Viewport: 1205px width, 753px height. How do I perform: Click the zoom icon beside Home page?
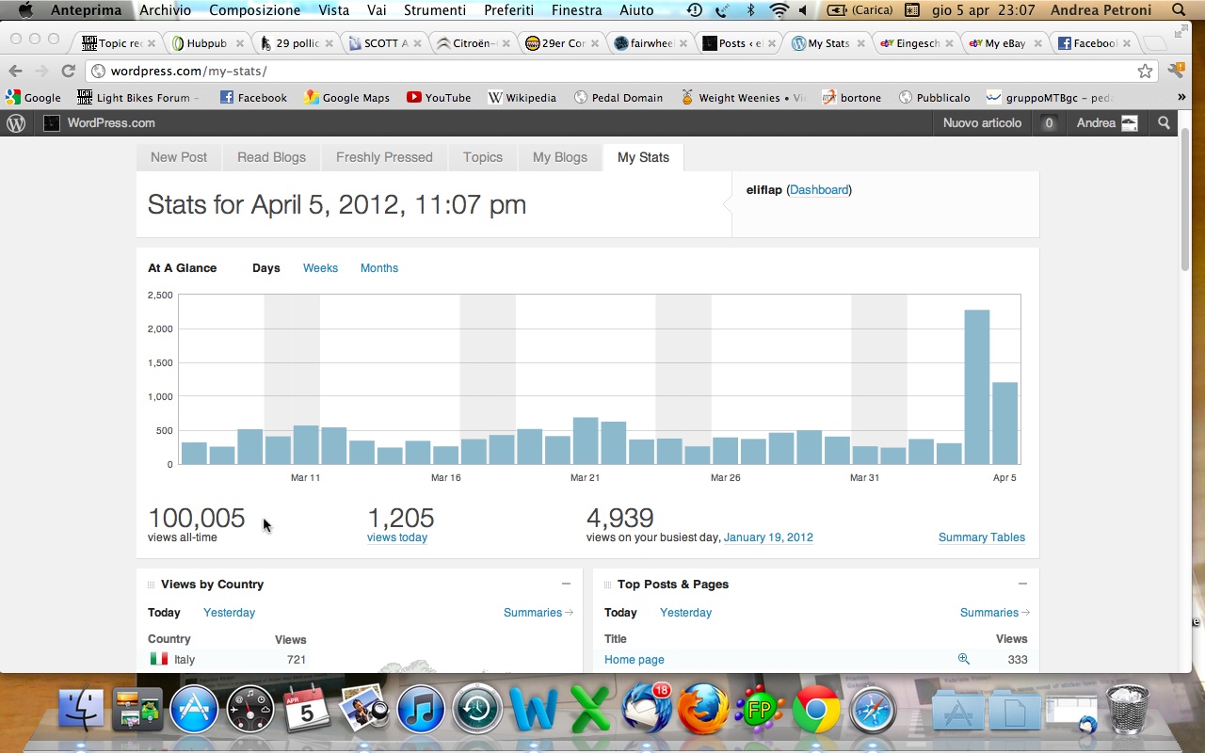[963, 659]
